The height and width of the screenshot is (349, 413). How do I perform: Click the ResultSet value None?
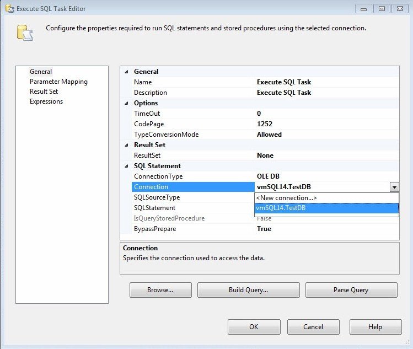tap(326, 155)
